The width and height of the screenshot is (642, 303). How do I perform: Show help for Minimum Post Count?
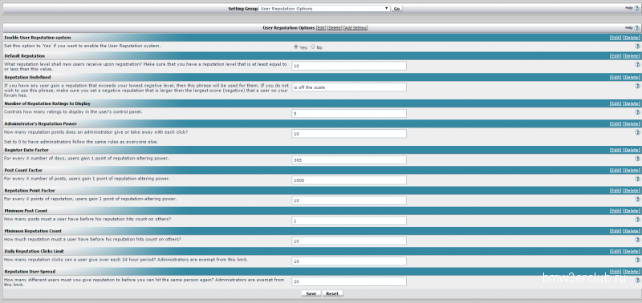coord(637,220)
